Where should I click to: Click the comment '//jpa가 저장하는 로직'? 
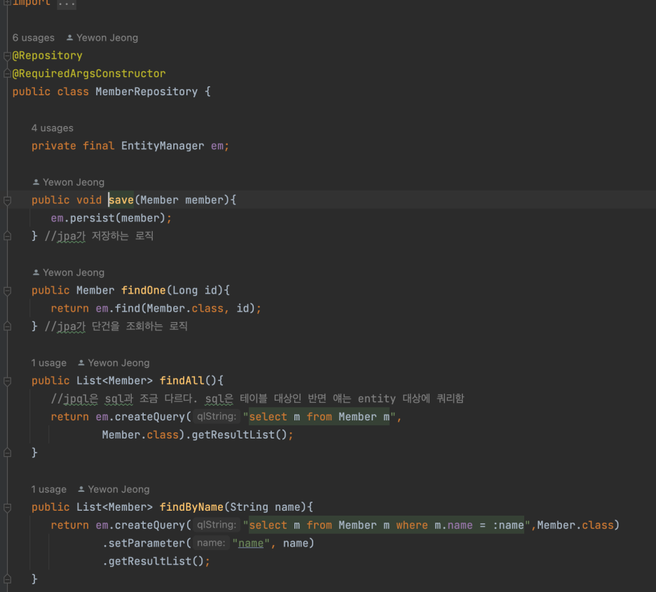click(99, 236)
